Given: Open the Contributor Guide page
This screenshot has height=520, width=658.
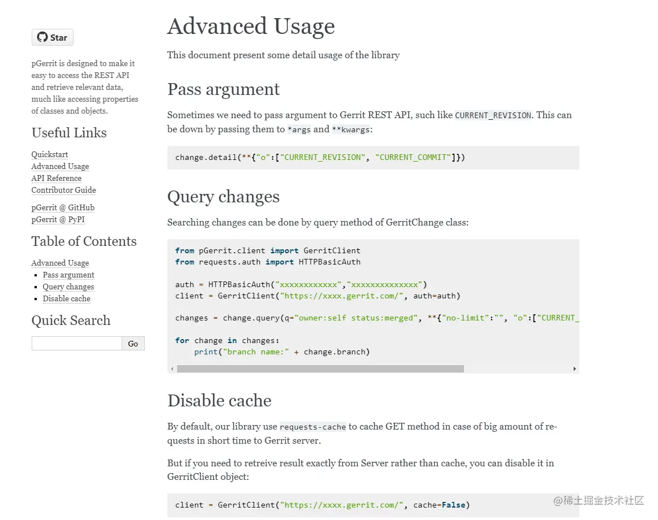Looking at the screenshot, I should click(x=63, y=190).
